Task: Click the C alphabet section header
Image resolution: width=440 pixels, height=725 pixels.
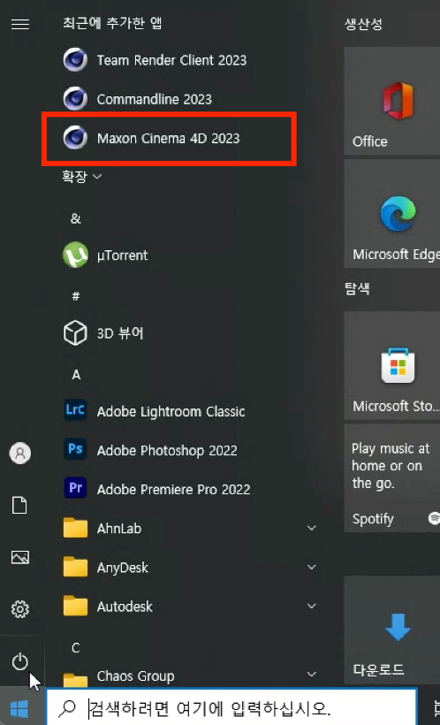Action: [76, 648]
